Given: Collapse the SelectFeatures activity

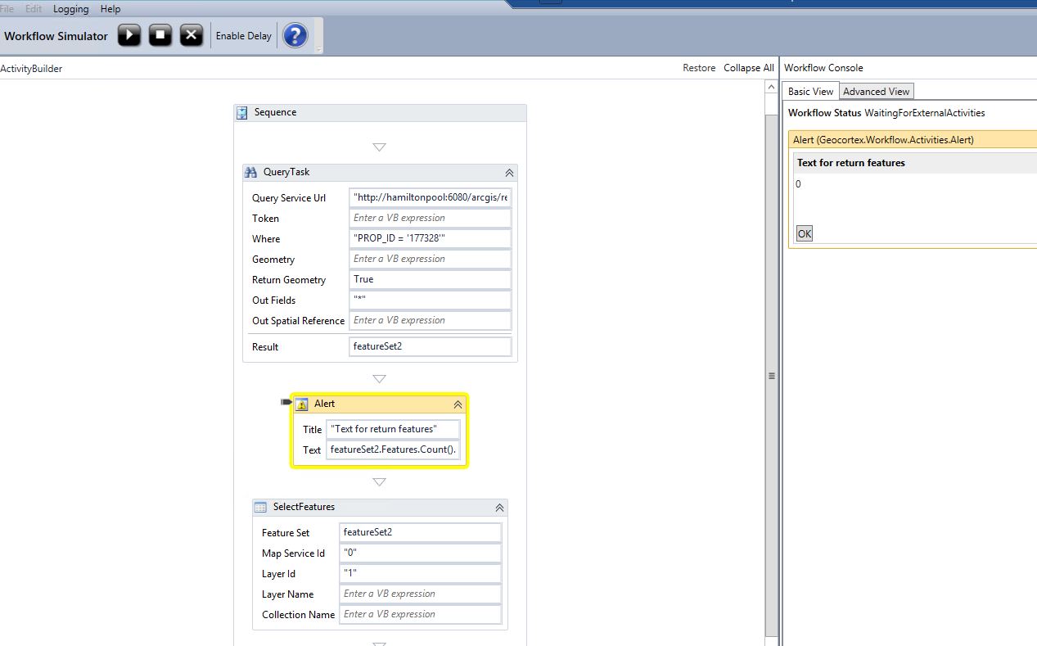Looking at the screenshot, I should [499, 508].
